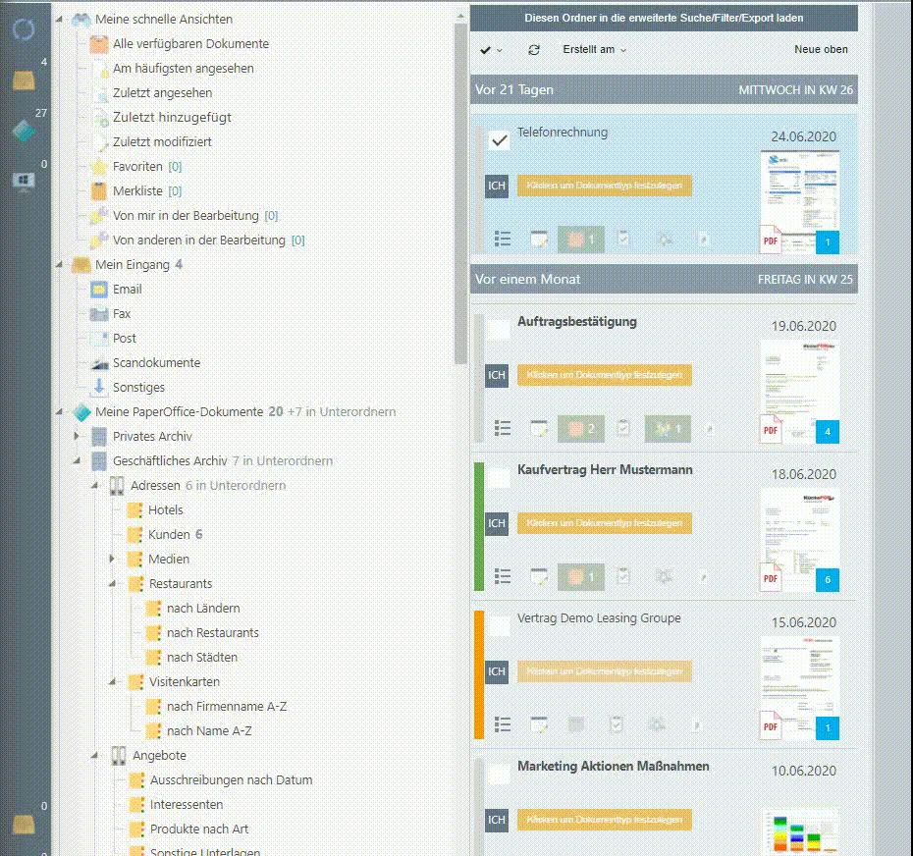Click the task checklist icon on Kaufvertrag card
This screenshot has width=913, height=856.
click(623, 576)
